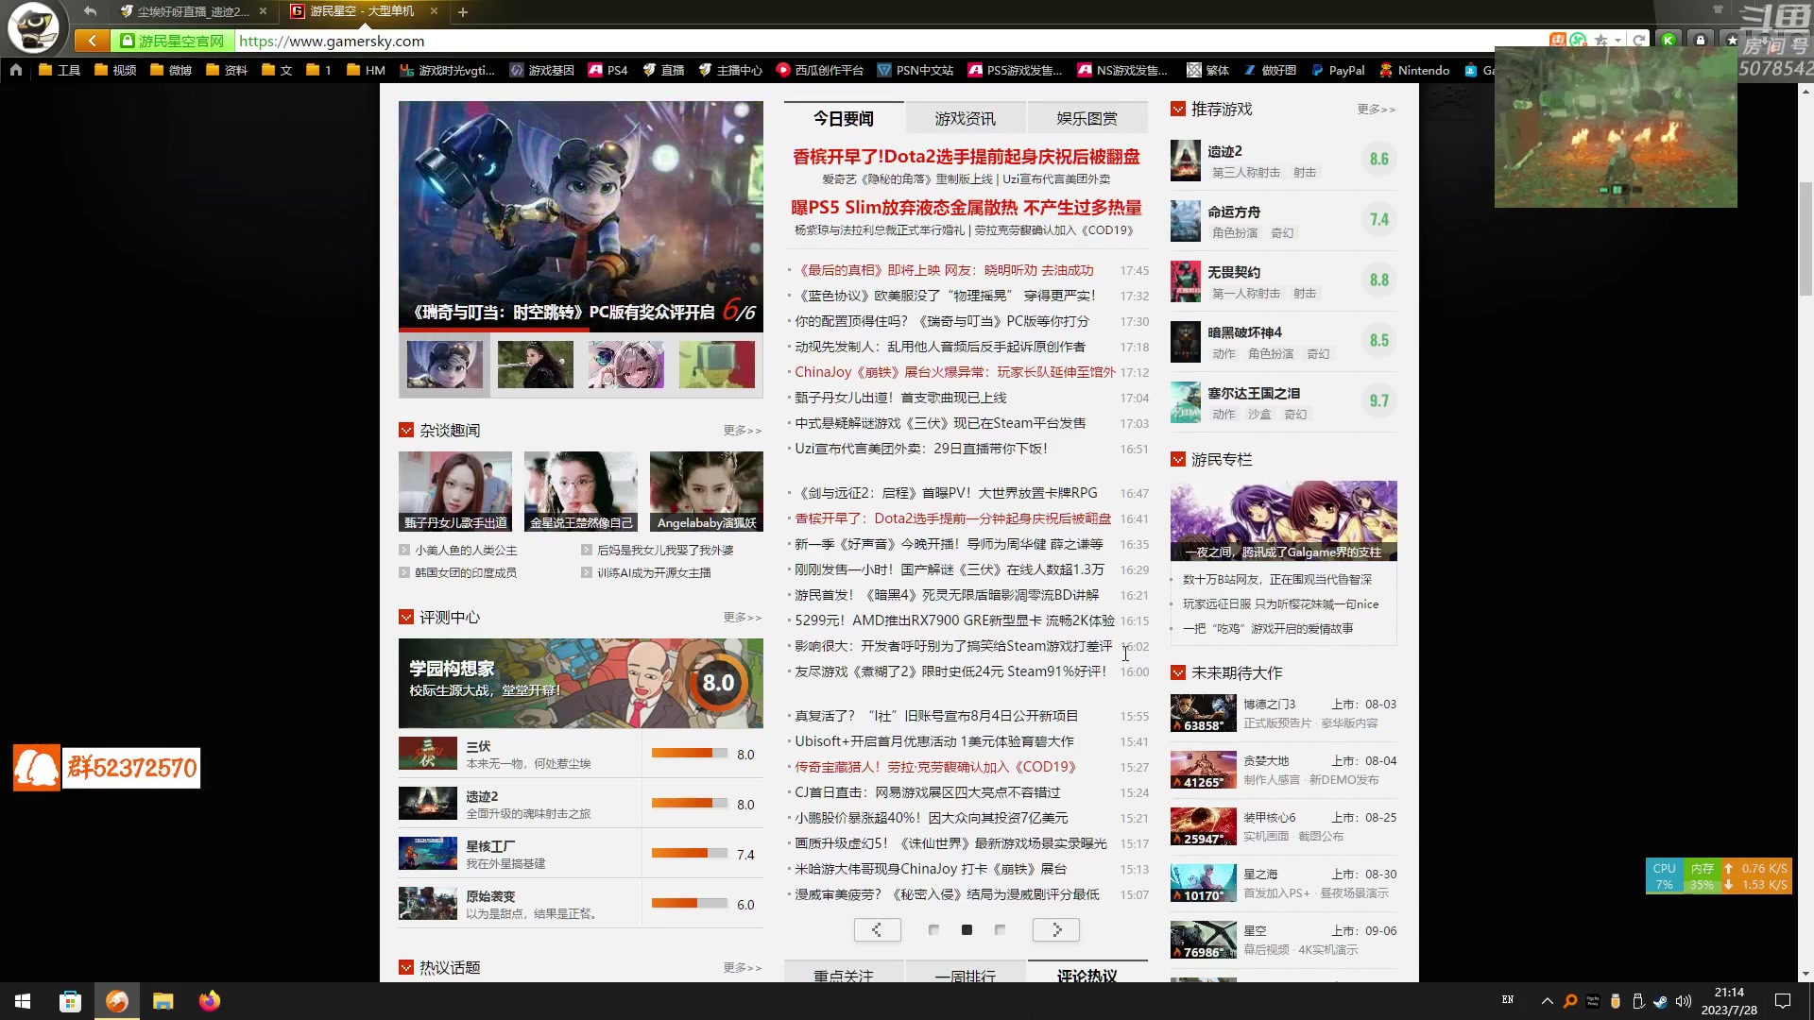Open the Windows Start menu
Image resolution: width=1814 pixels, height=1020 pixels.
(23, 1001)
